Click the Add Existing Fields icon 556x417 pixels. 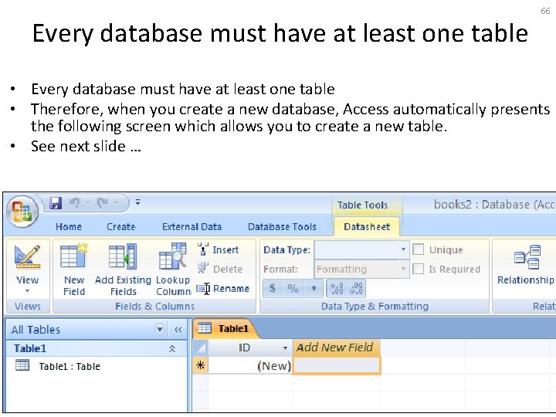point(123,256)
